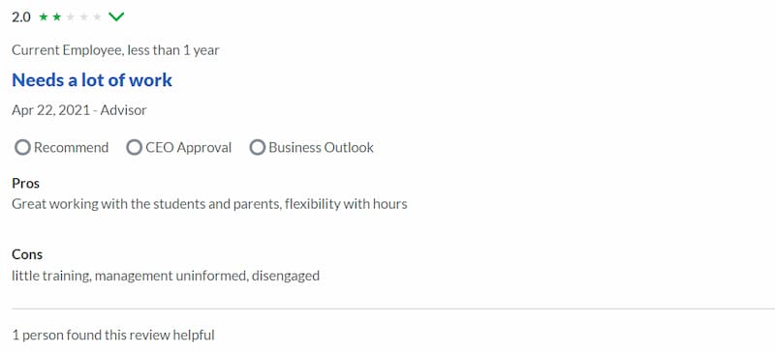Click the fourth gray rating star
This screenshot has height=353, width=775.
coord(83,17)
